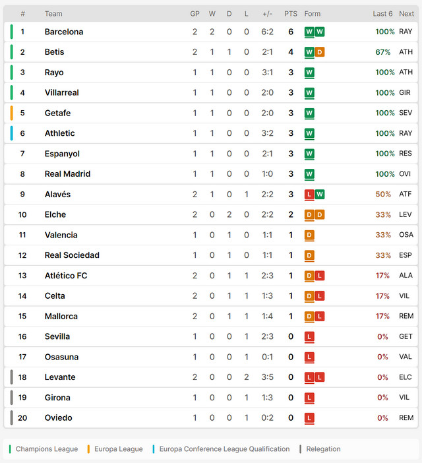
Task: Click Elche's first D form badge
Action: pyautogui.click(x=309, y=214)
